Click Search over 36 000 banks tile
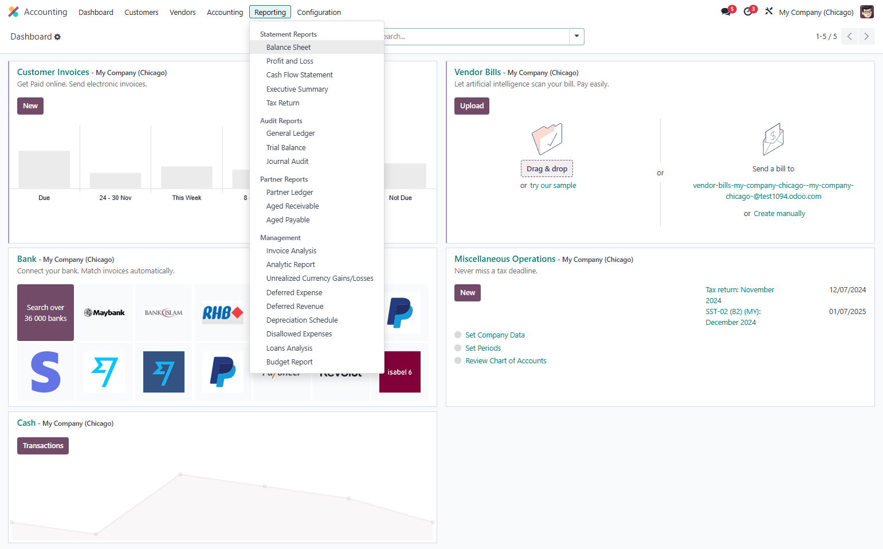883x549 pixels. point(45,313)
